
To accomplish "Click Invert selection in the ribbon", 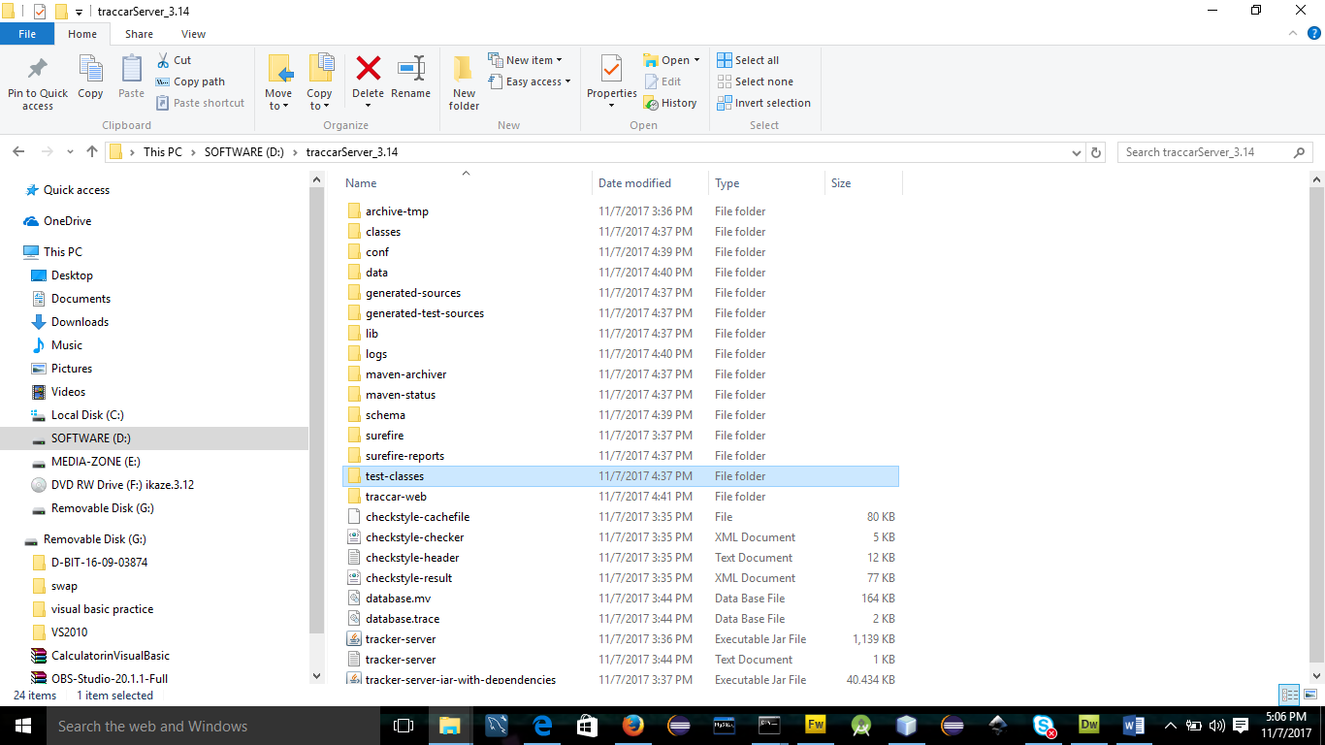I will click(x=763, y=103).
